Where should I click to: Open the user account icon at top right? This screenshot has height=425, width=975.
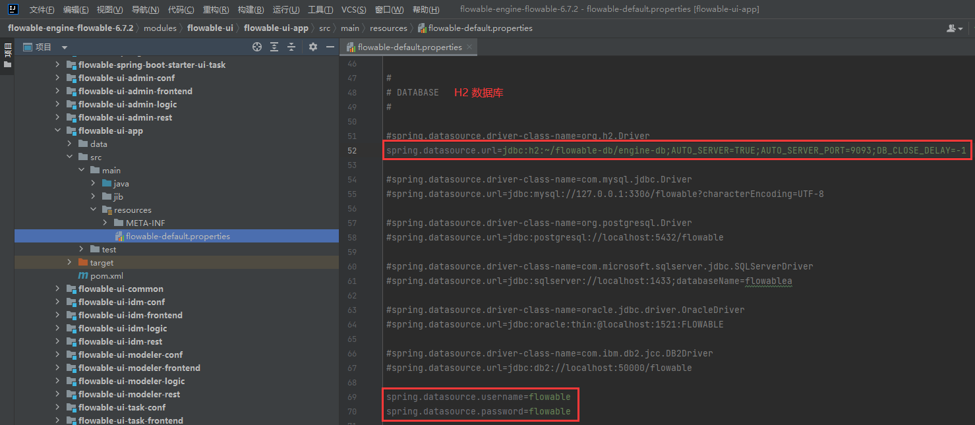coord(955,28)
